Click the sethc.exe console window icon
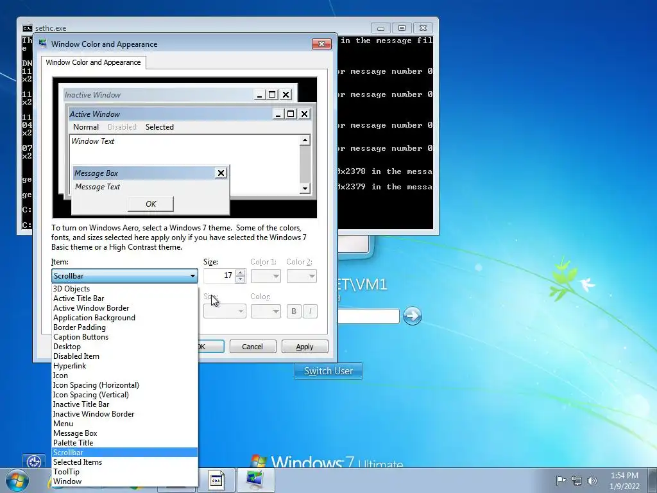657x493 pixels. pyautogui.click(x=27, y=28)
